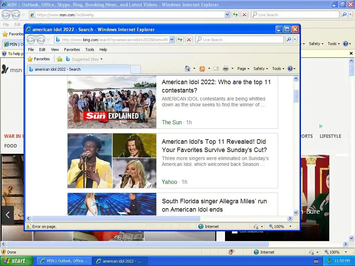Click Help icon in front window toolbar
355x266 pixels.
coord(290,69)
